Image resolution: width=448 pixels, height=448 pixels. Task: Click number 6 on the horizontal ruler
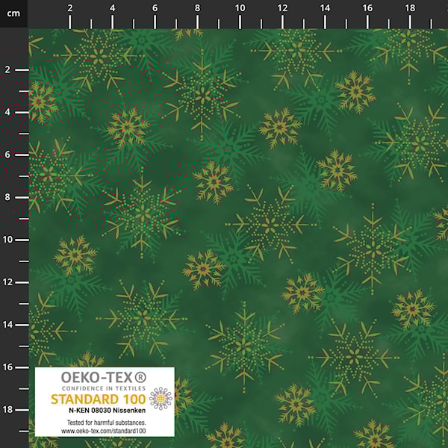click(155, 7)
